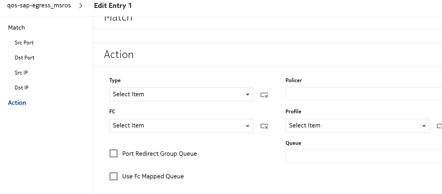
Task: Return to qos-sap-egress_msros breadcrumb
Action: tap(39, 6)
